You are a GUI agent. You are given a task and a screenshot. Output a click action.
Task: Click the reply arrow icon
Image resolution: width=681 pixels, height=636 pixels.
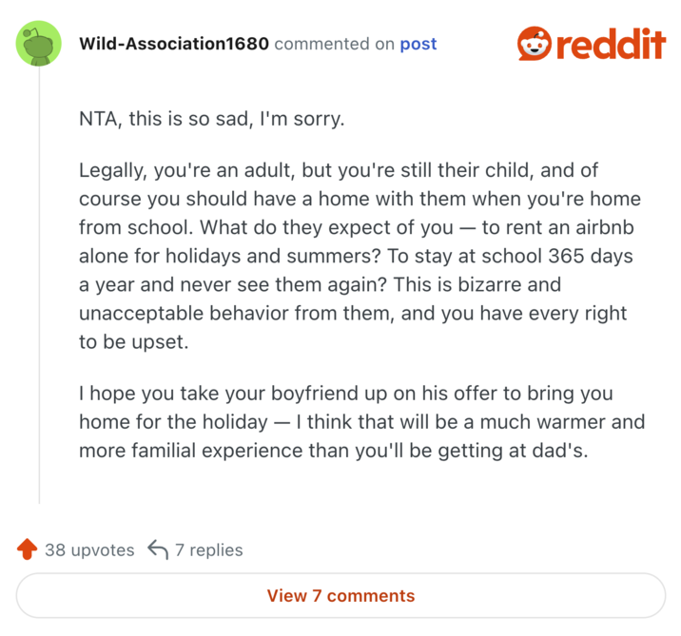(158, 549)
